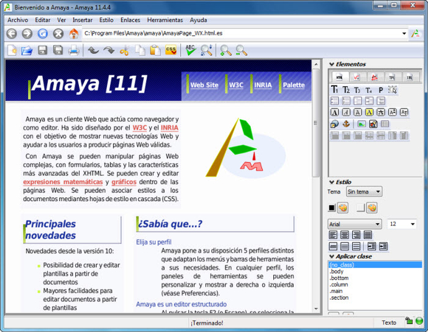Collapse the Aplicar clase panel
The height and width of the screenshot is (332, 428).
click(x=332, y=256)
